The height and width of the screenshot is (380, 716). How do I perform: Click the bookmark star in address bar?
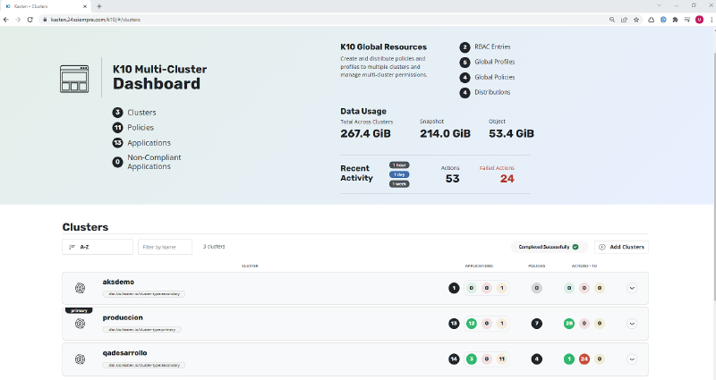636,20
